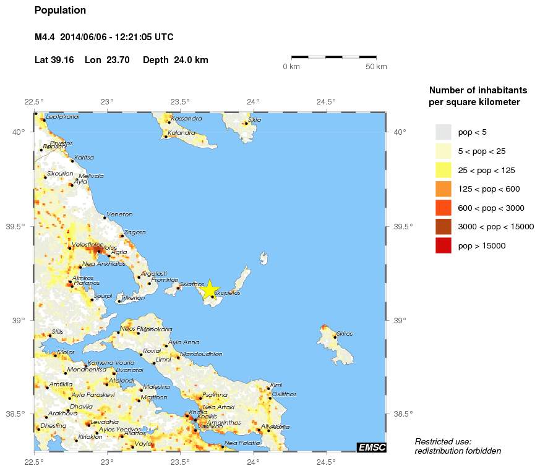Click the bright yellow '25 < pop < 125' swatch
Screen dimensions: 540x471
point(444,170)
